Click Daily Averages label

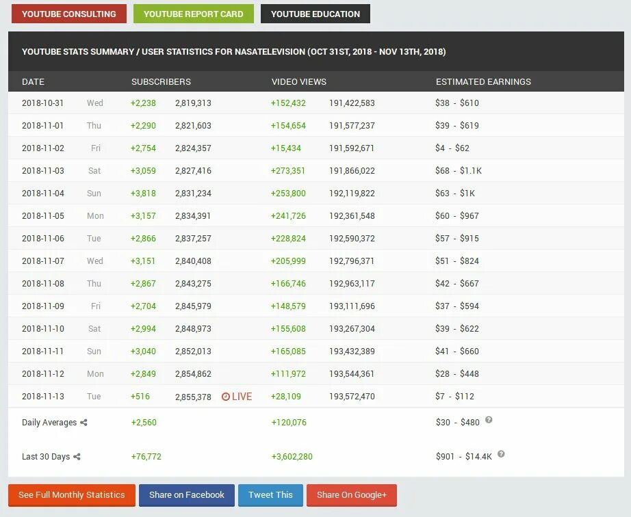coord(49,423)
